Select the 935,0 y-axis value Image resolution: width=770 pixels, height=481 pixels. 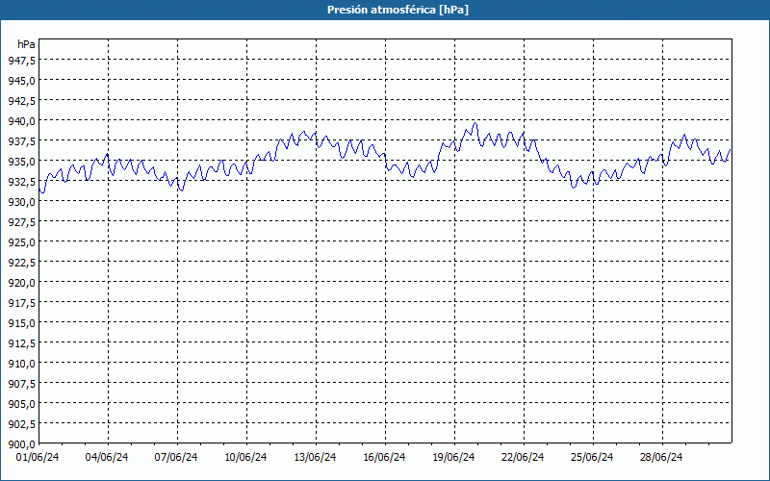coord(21,162)
